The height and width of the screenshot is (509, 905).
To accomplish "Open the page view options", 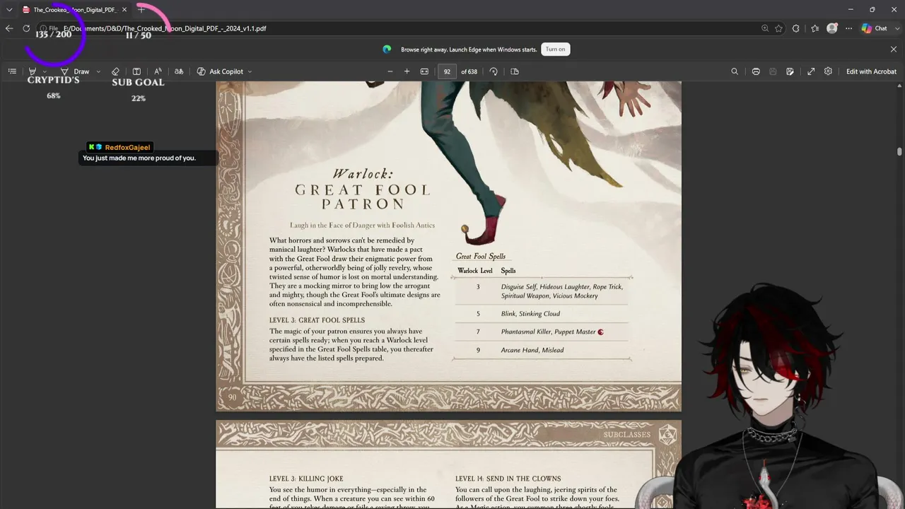I will click(x=515, y=71).
